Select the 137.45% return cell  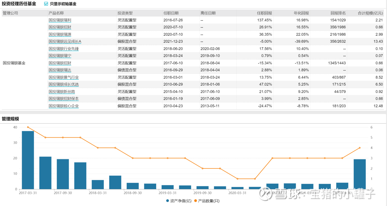tap(264, 20)
